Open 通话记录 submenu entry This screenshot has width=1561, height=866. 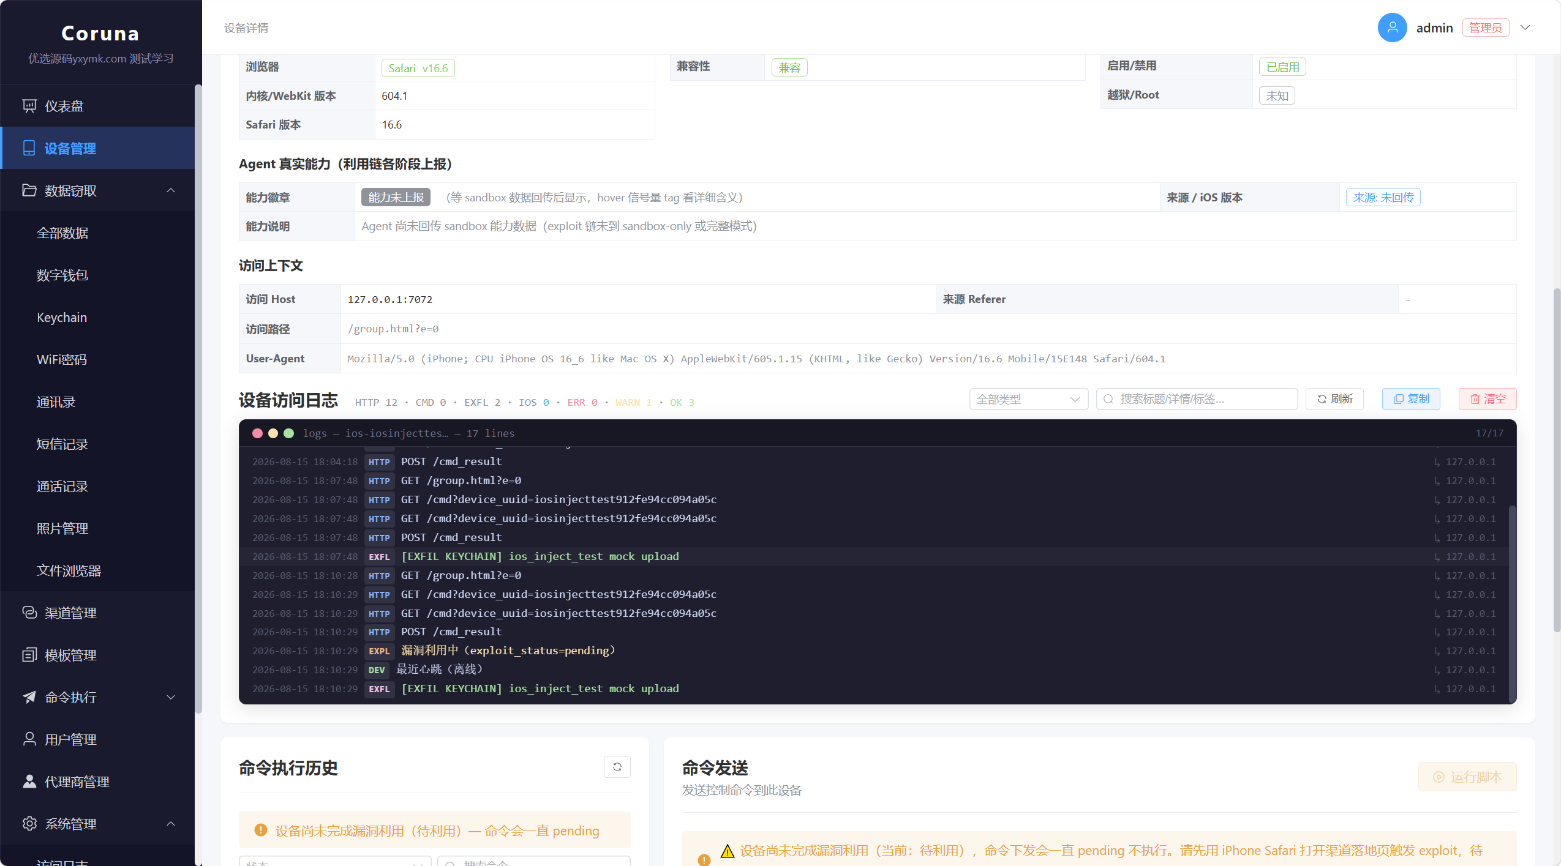(98, 486)
